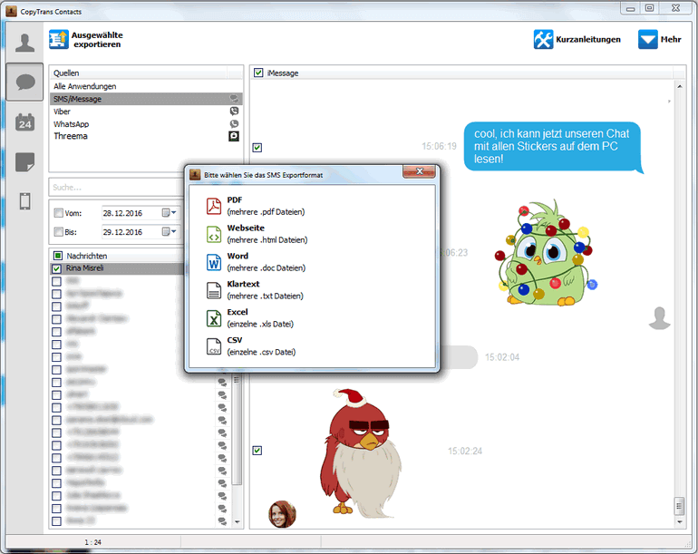This screenshot has width=698, height=554.
Task: Click the message list scrollbar thumb
Action: (x=237, y=430)
